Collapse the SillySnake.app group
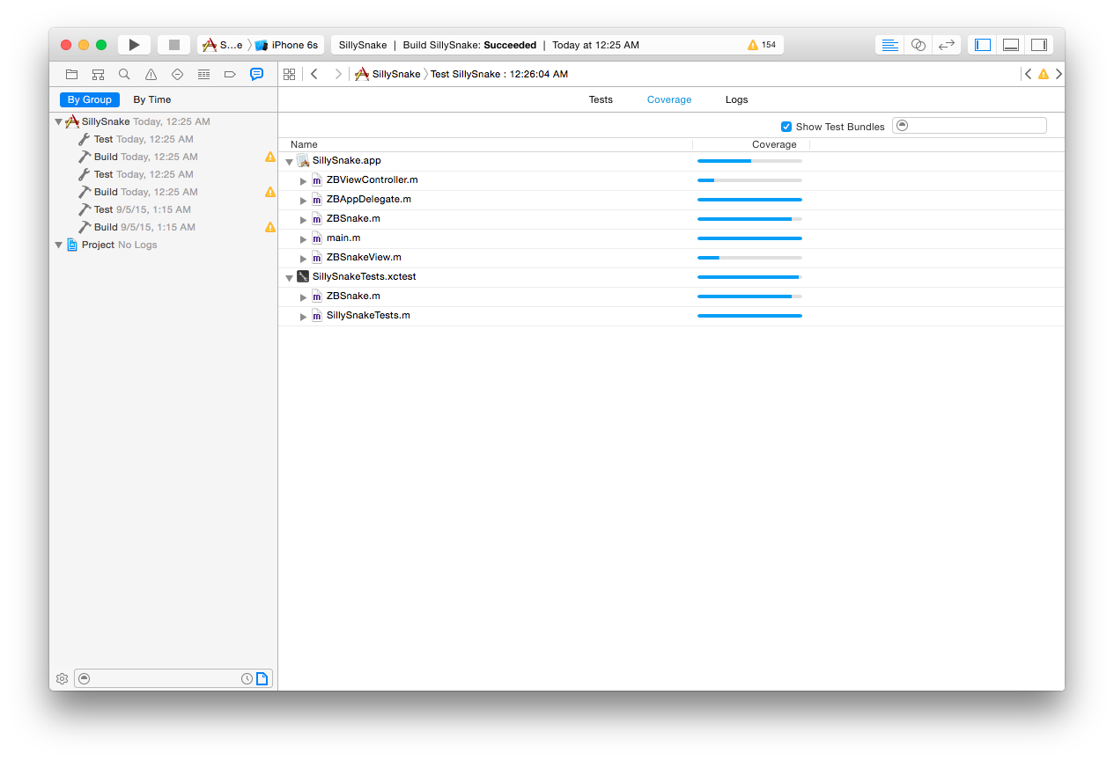 pyautogui.click(x=289, y=161)
